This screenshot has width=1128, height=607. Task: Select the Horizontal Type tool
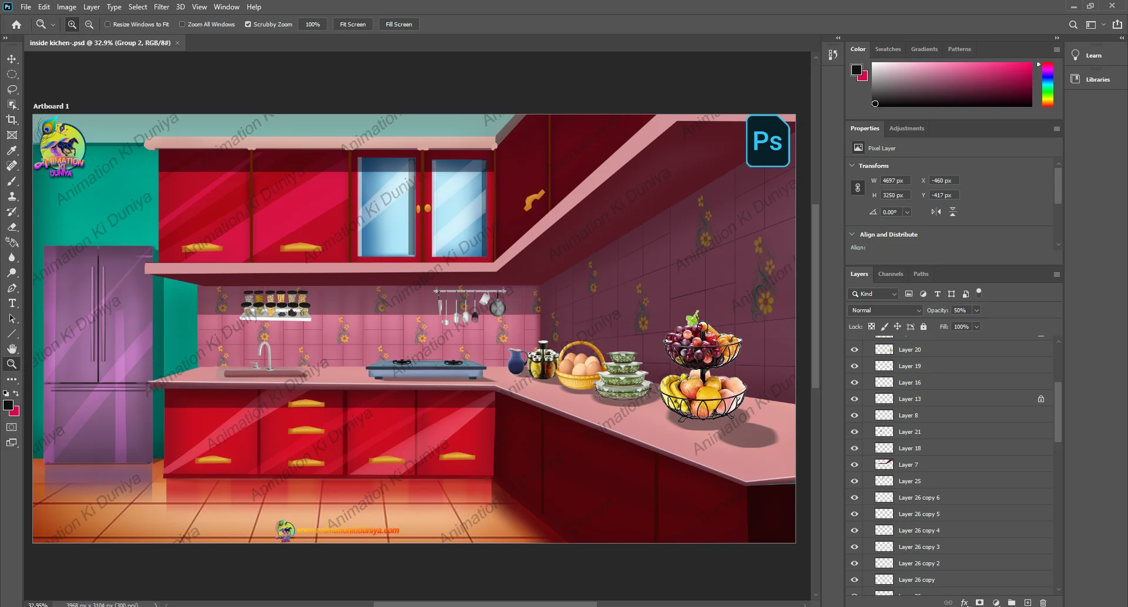coord(12,303)
